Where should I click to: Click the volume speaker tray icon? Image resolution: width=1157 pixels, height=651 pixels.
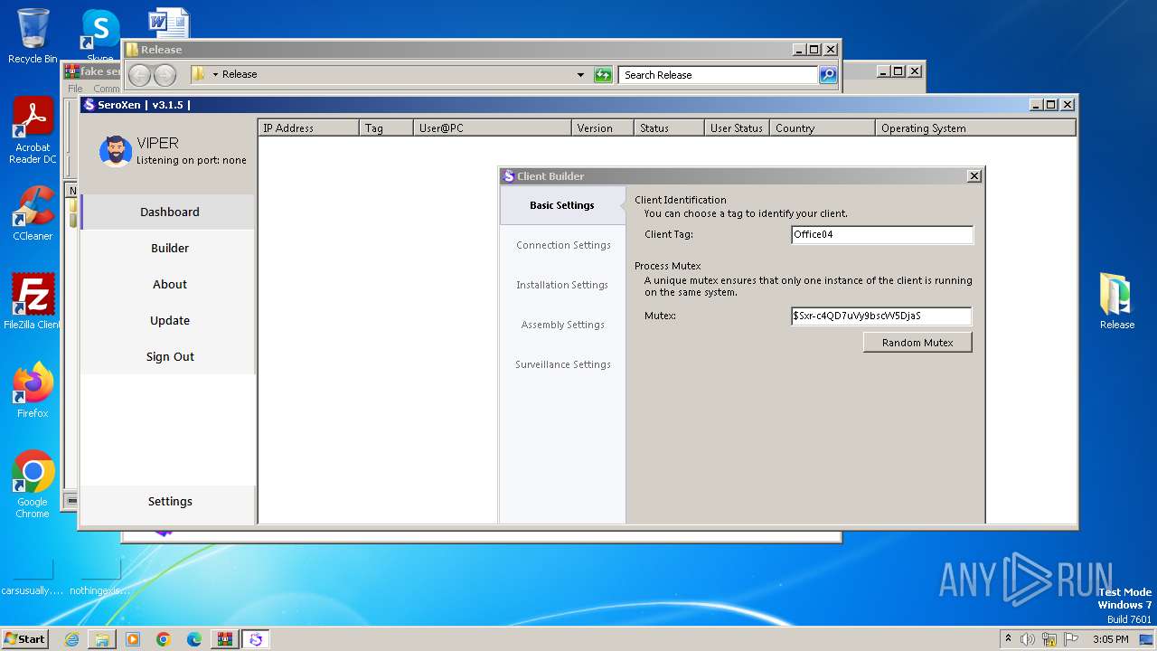1028,639
